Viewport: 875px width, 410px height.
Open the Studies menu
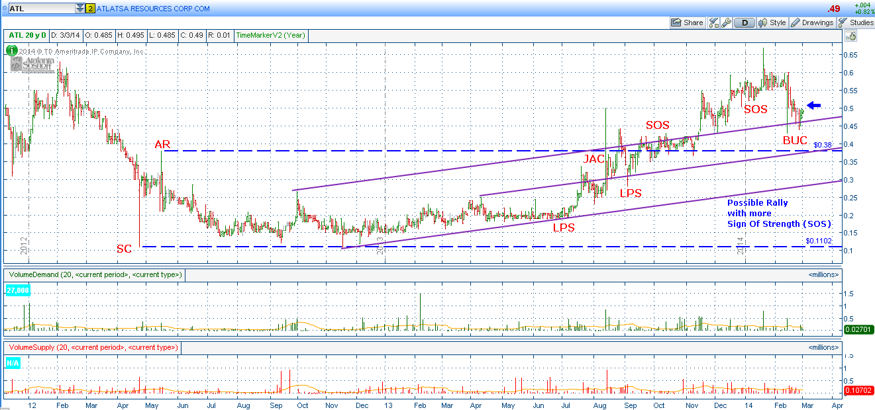(856, 22)
